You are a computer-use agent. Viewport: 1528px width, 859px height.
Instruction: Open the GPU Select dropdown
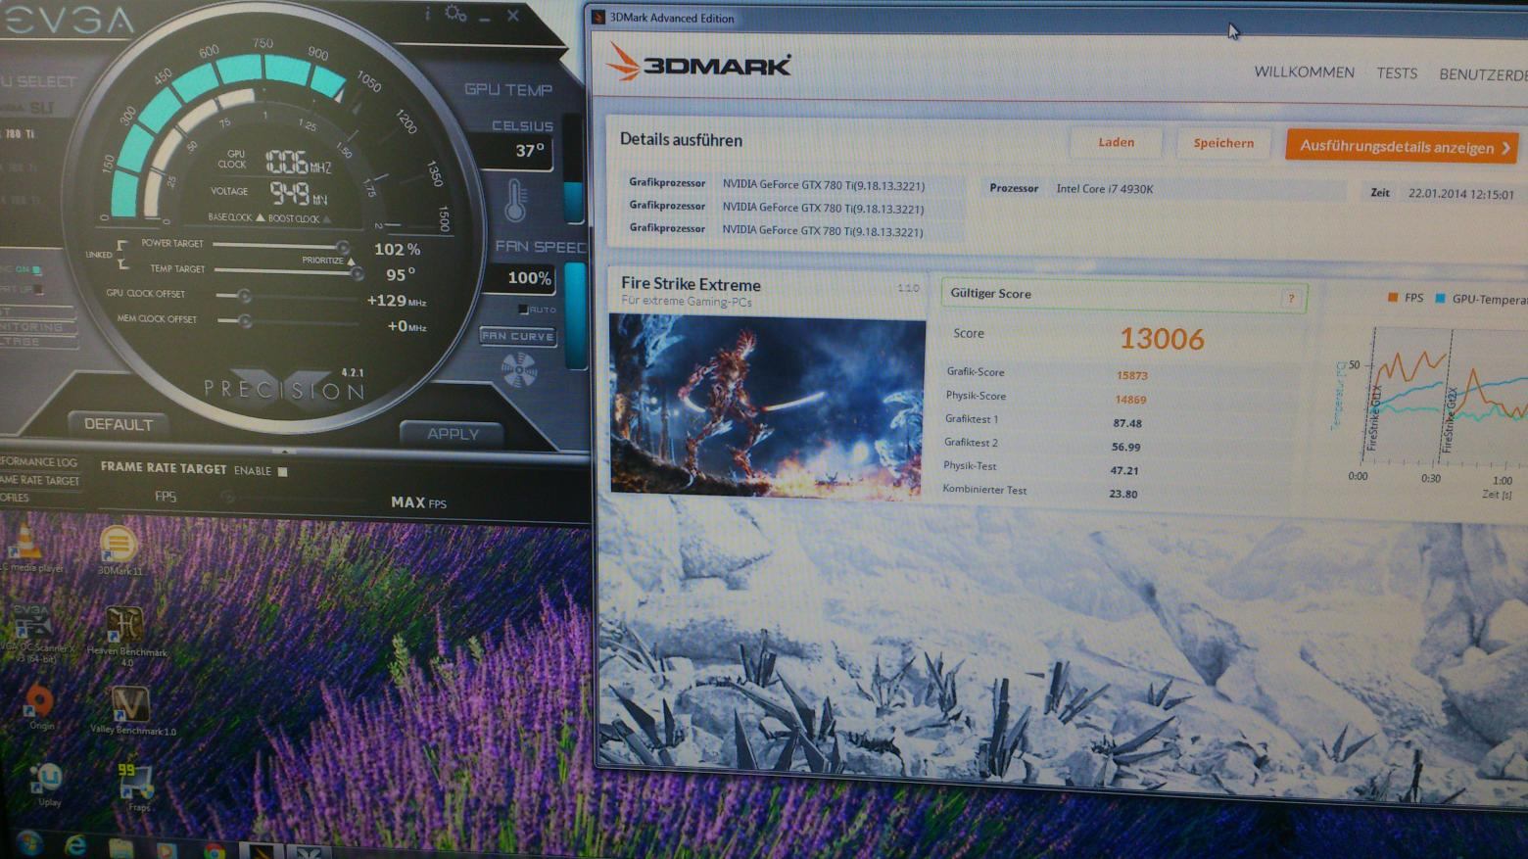pyautogui.click(x=37, y=81)
